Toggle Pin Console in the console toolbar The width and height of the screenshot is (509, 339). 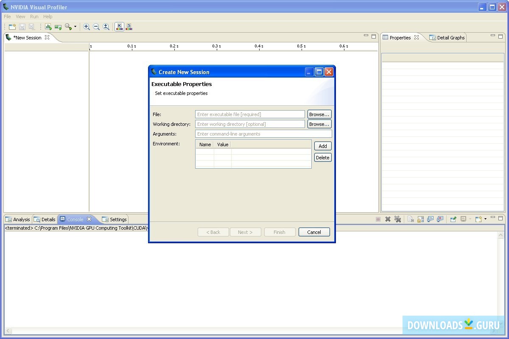[x=453, y=219]
